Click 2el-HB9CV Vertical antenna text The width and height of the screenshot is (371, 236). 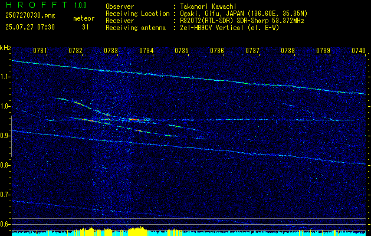click(229, 28)
